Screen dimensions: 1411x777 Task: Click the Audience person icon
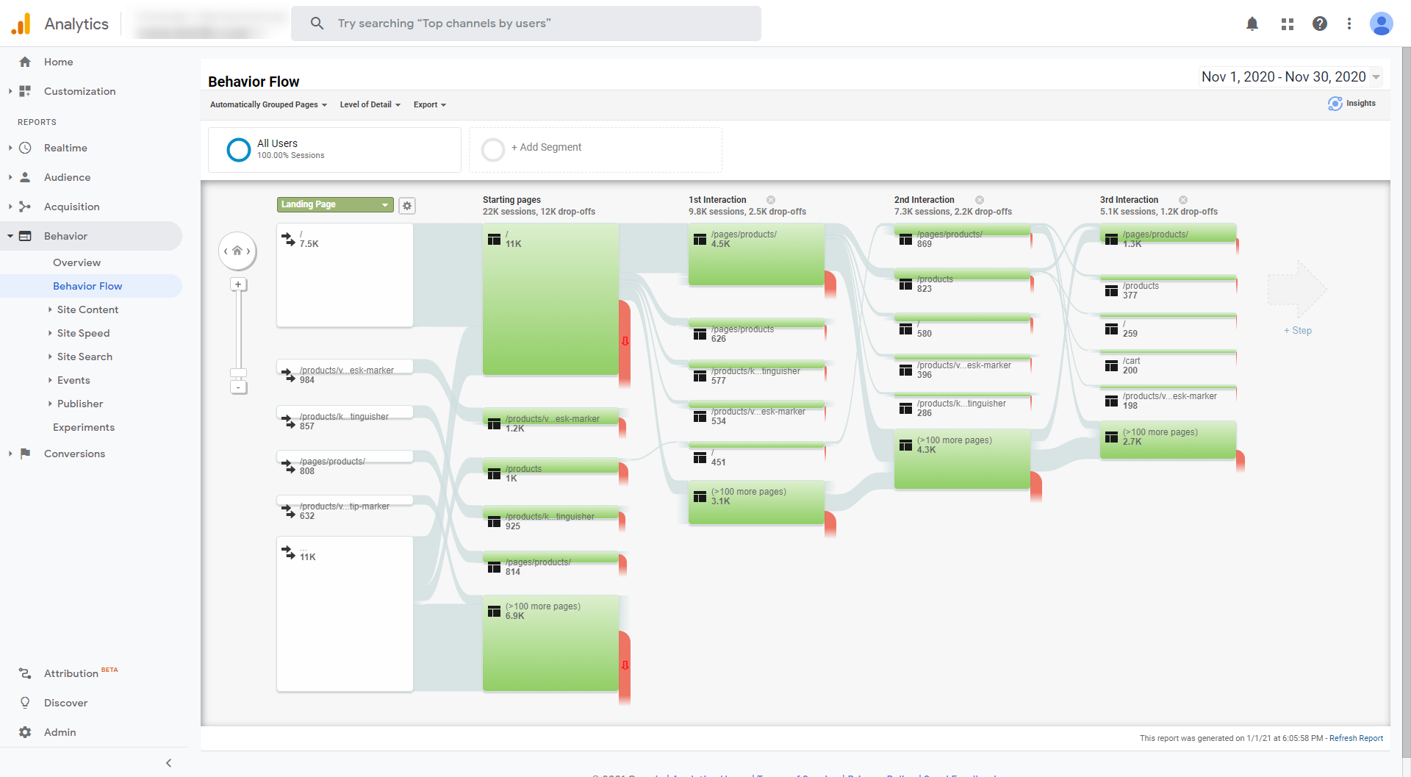[x=25, y=177]
